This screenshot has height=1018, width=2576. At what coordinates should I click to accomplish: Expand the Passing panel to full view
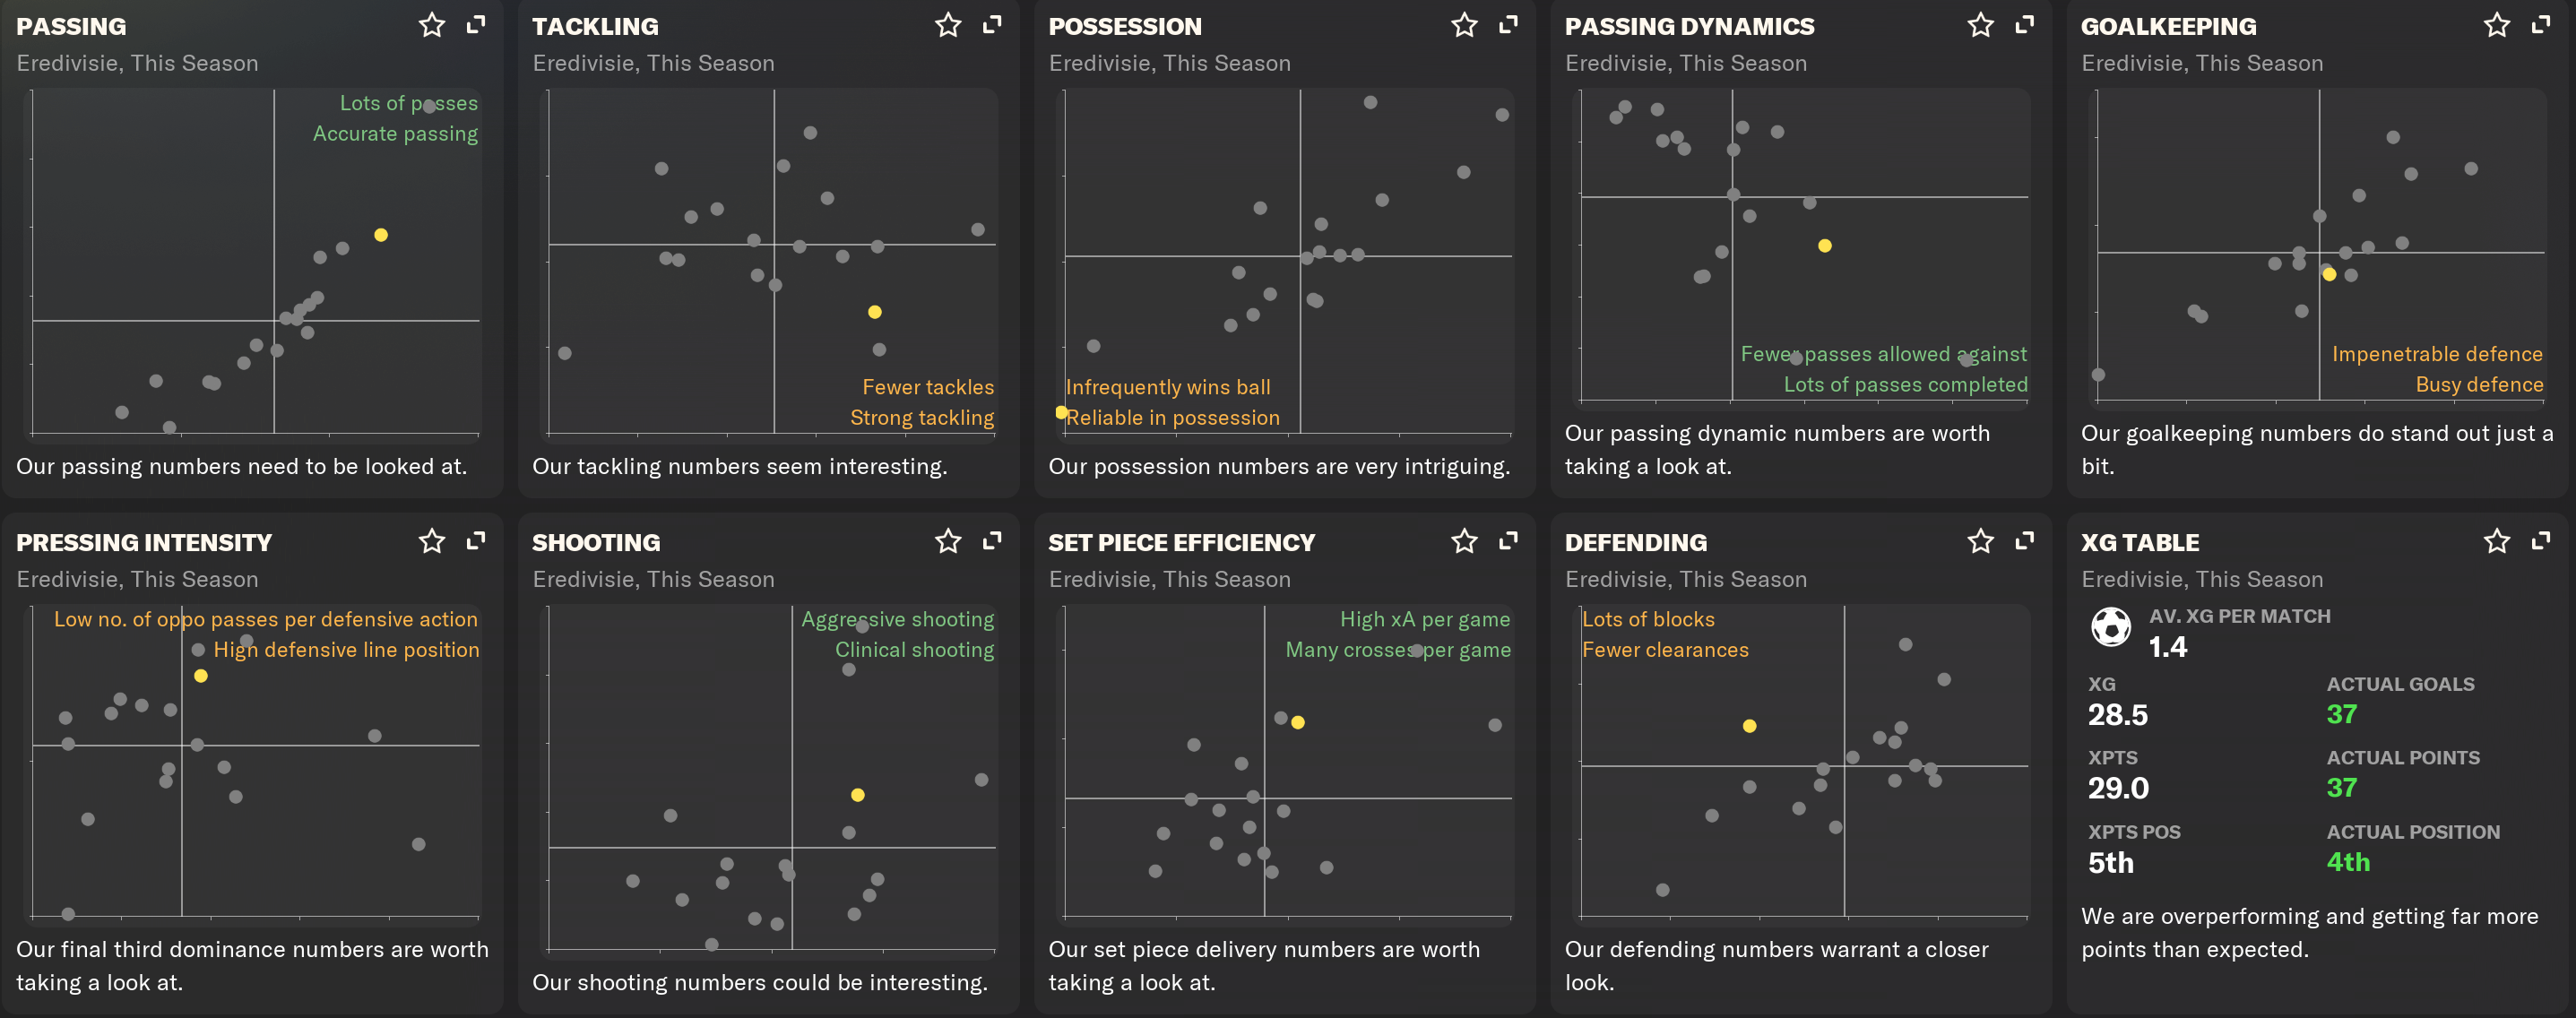coord(476,25)
